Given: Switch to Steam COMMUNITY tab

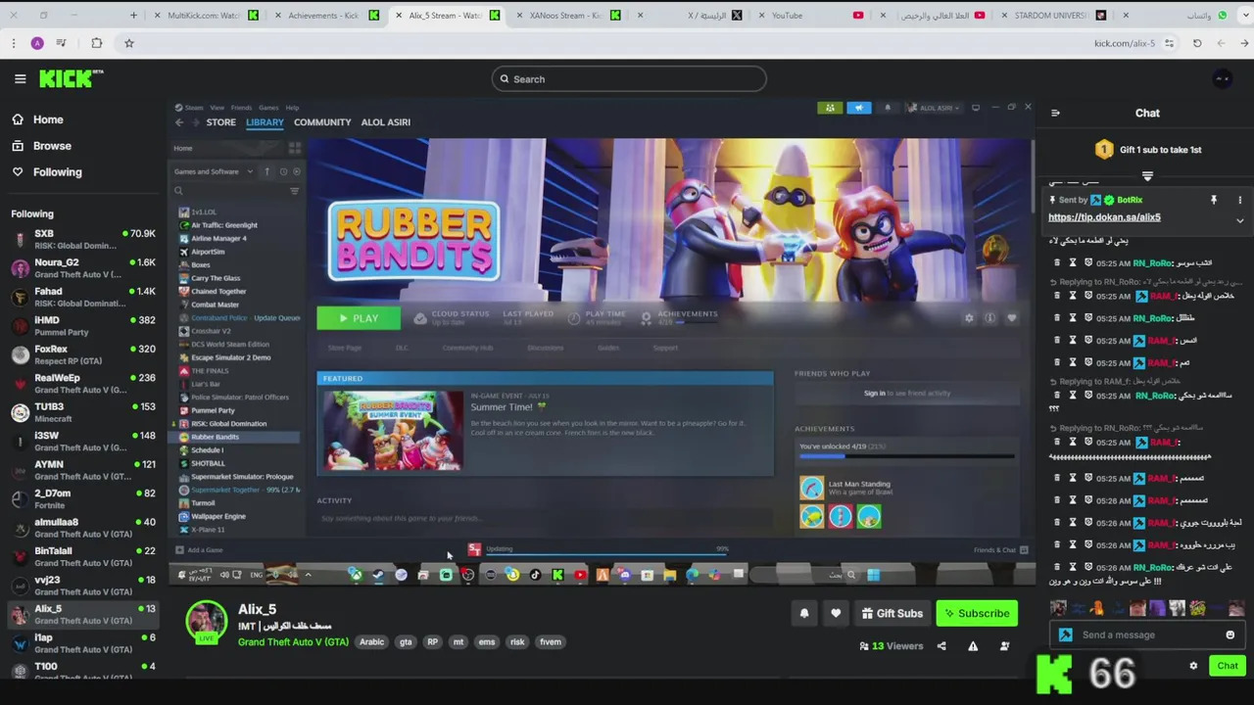Looking at the screenshot, I should [322, 122].
